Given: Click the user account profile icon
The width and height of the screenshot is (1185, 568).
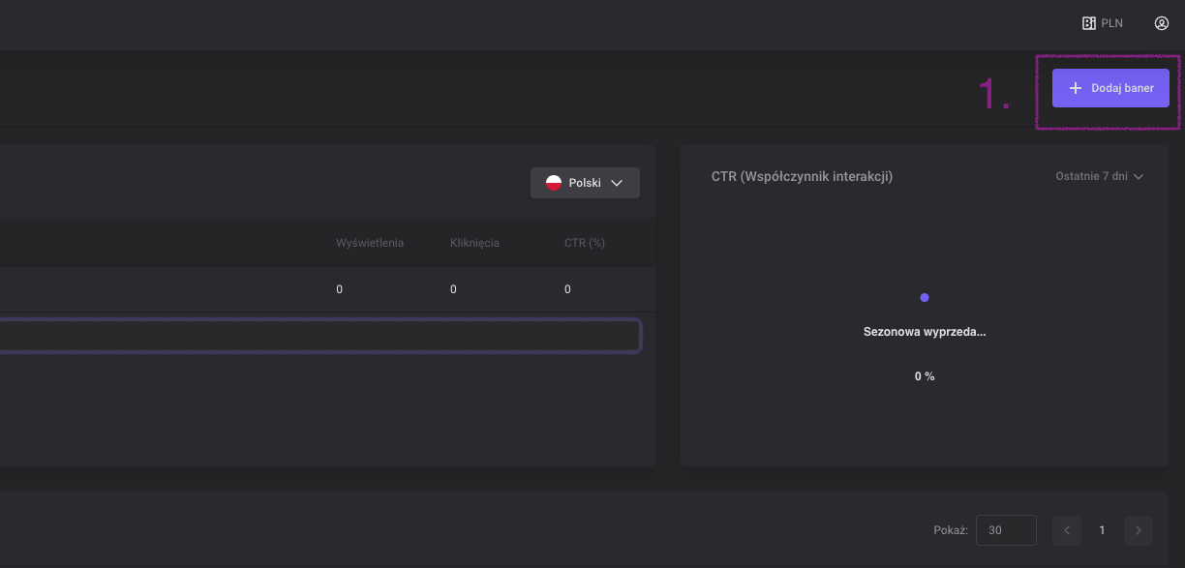Looking at the screenshot, I should tap(1162, 23).
